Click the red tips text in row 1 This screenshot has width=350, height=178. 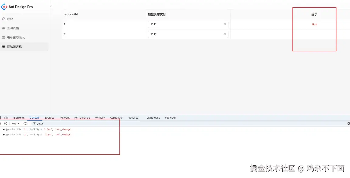pos(314,25)
